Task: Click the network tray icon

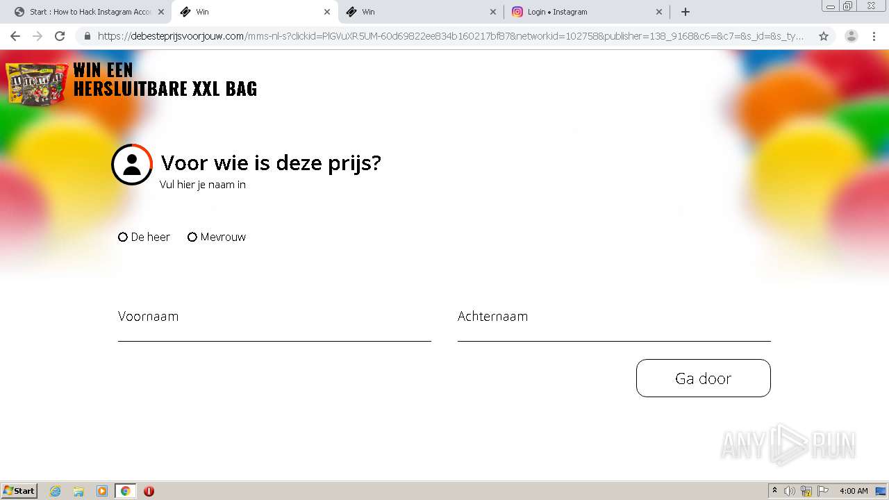Action: click(x=806, y=491)
